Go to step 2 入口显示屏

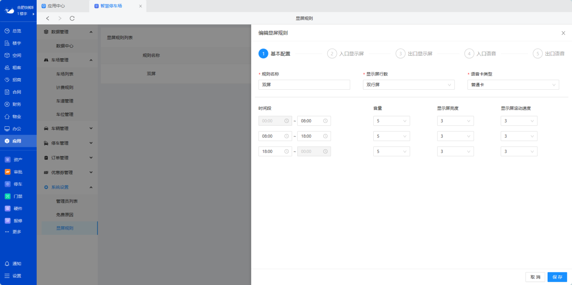click(x=345, y=54)
